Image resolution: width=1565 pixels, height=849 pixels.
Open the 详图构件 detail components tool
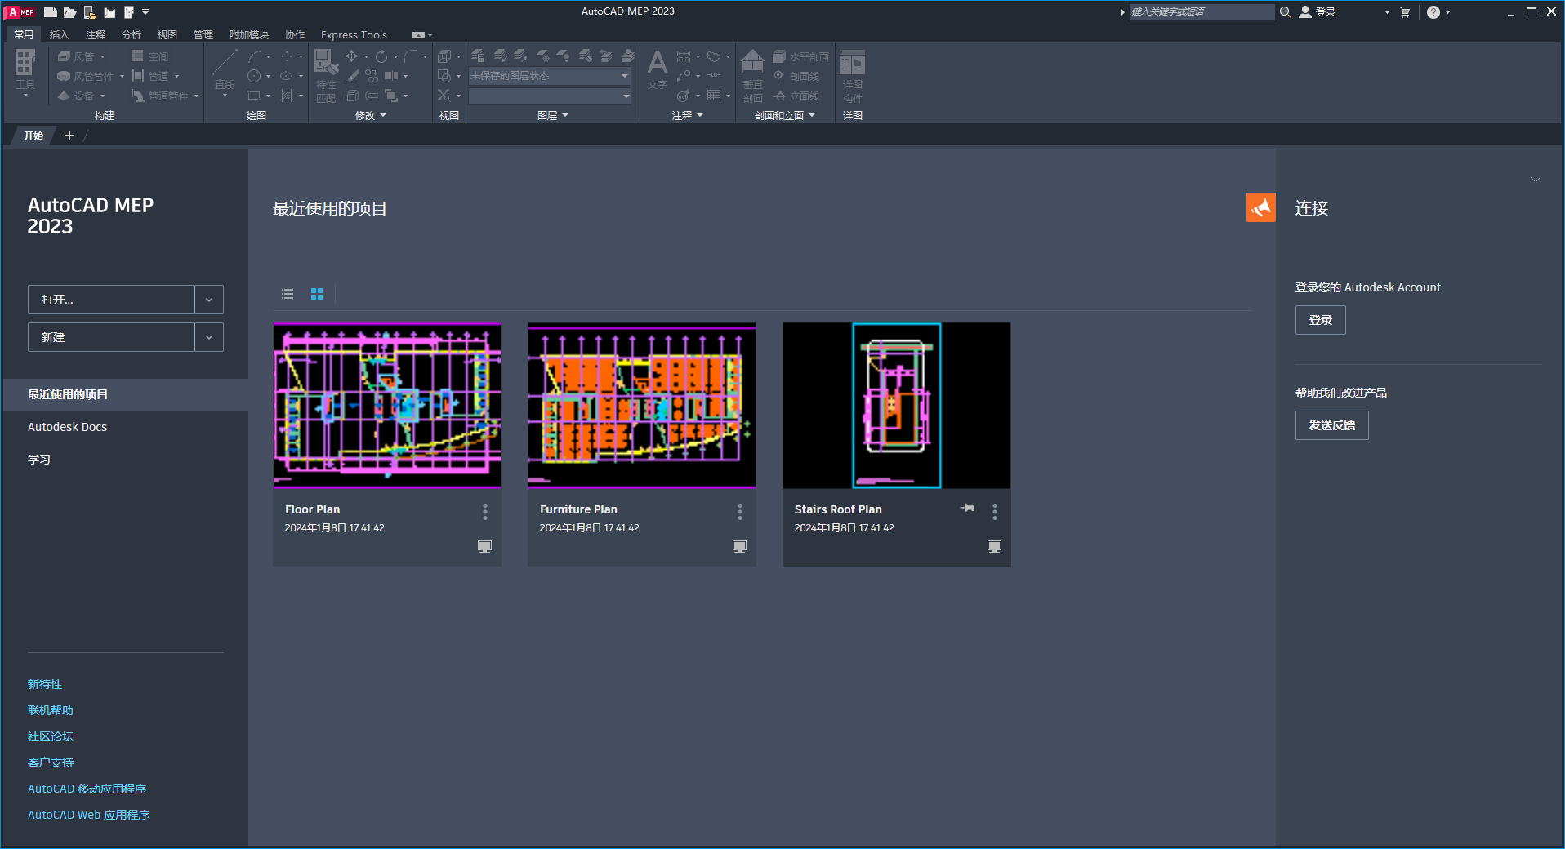(852, 73)
